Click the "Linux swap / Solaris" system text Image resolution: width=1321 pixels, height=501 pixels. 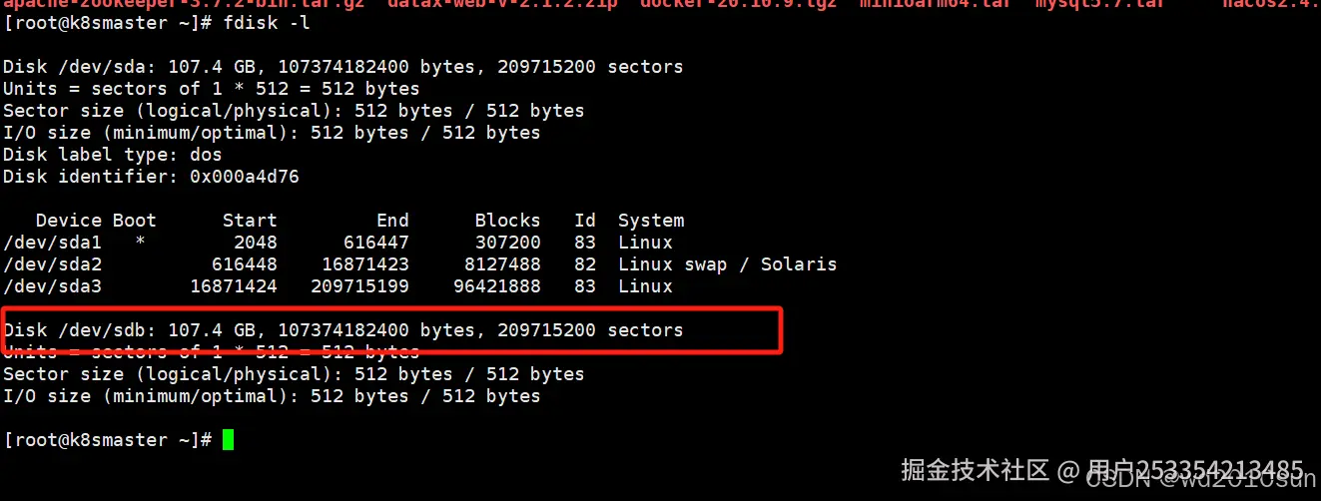point(727,264)
